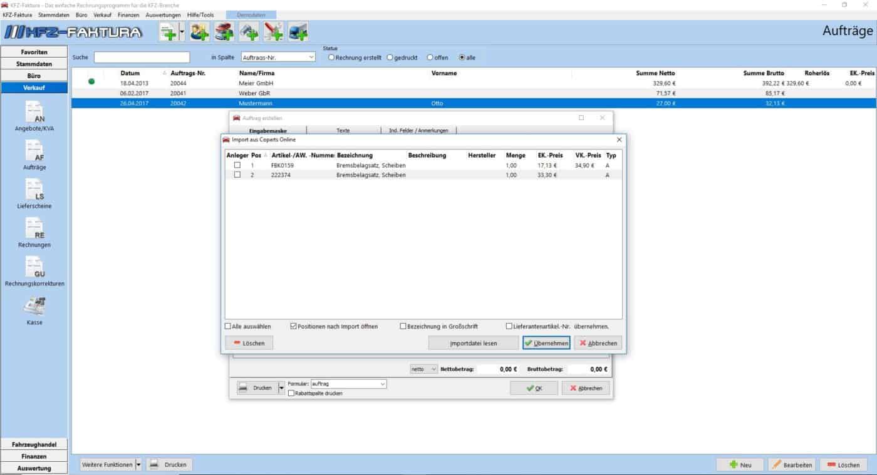The width and height of the screenshot is (877, 475).
Task: Click the add supplier truck toolbar icon
Action: pos(298,32)
